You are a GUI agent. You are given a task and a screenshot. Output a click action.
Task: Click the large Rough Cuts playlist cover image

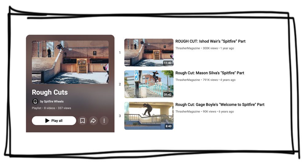pyautogui.click(x=70, y=62)
